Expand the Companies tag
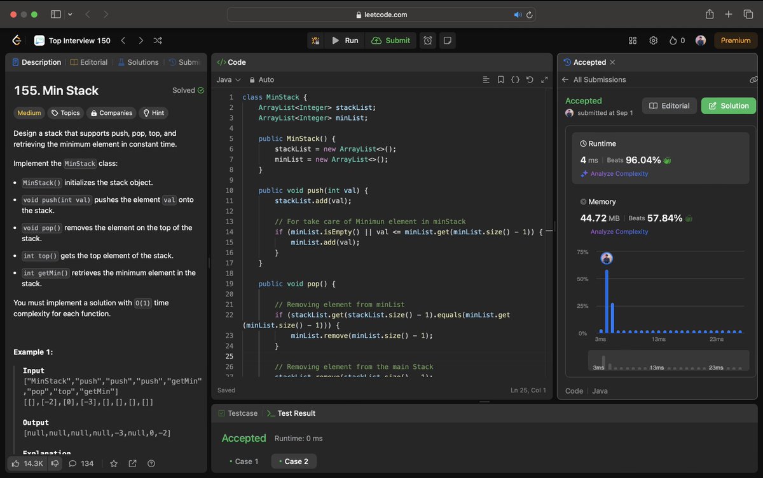763x478 pixels. (112, 113)
